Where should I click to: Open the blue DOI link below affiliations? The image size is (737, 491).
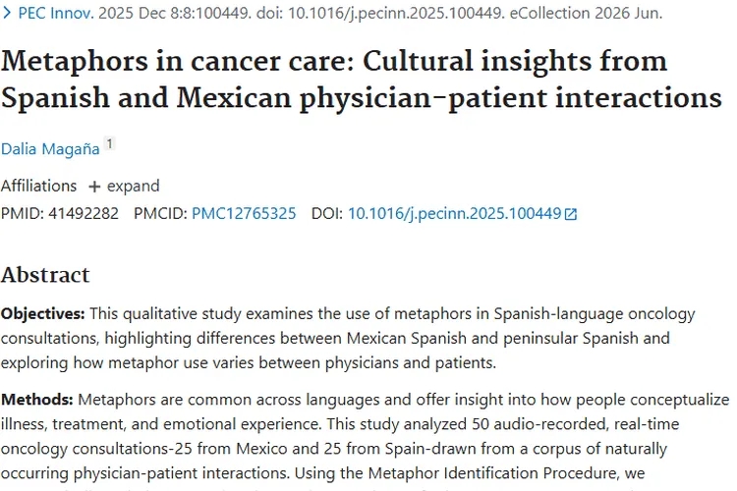tap(454, 213)
